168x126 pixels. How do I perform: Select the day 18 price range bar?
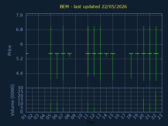131,66
